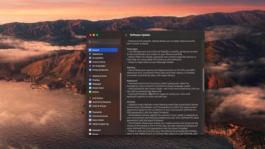Click the Game Center icon
Screen dimensions: 265x149
tap(90, 120)
